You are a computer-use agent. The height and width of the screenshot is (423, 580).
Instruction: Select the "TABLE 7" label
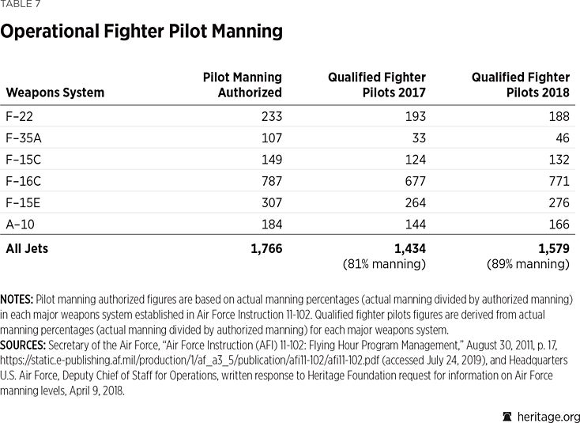click(19, 4)
